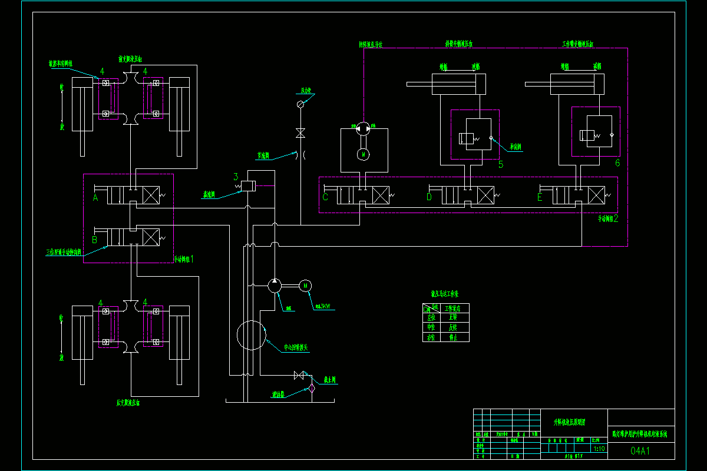Select the throttle valve symbol
Screen dimensions: 707x471
pyautogui.click(x=300, y=155)
